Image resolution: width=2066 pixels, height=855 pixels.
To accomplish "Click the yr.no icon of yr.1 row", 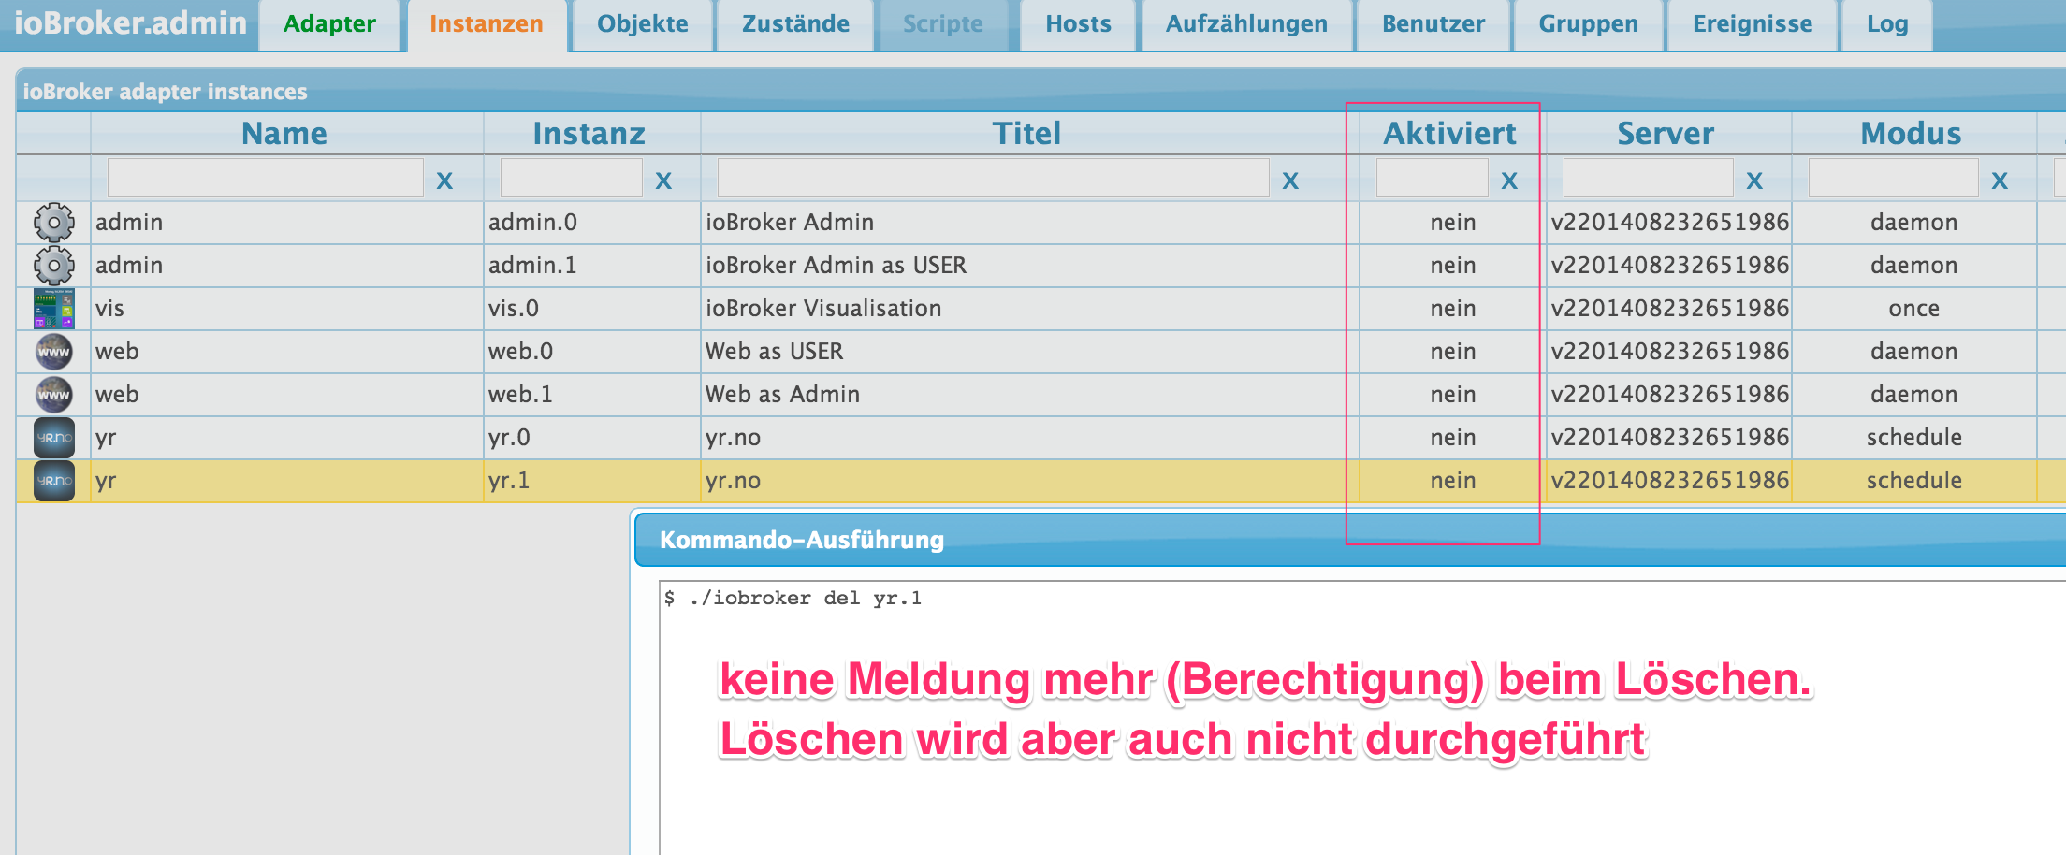I will (54, 481).
